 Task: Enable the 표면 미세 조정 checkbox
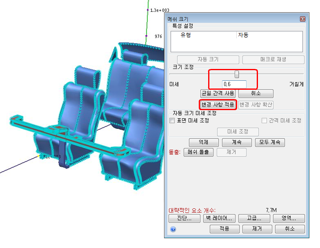(172, 121)
